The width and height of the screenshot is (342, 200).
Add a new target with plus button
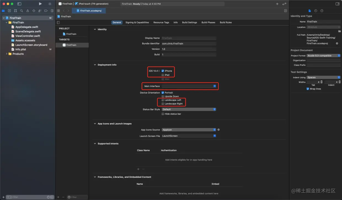tap(58, 197)
